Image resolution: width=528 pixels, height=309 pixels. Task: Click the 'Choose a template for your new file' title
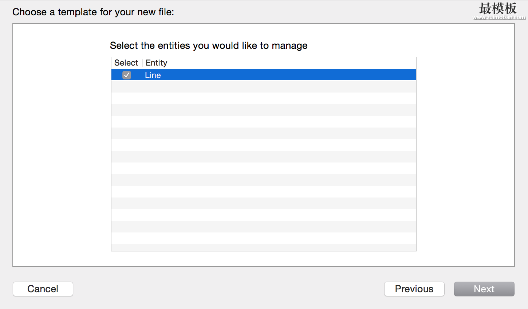93,12
